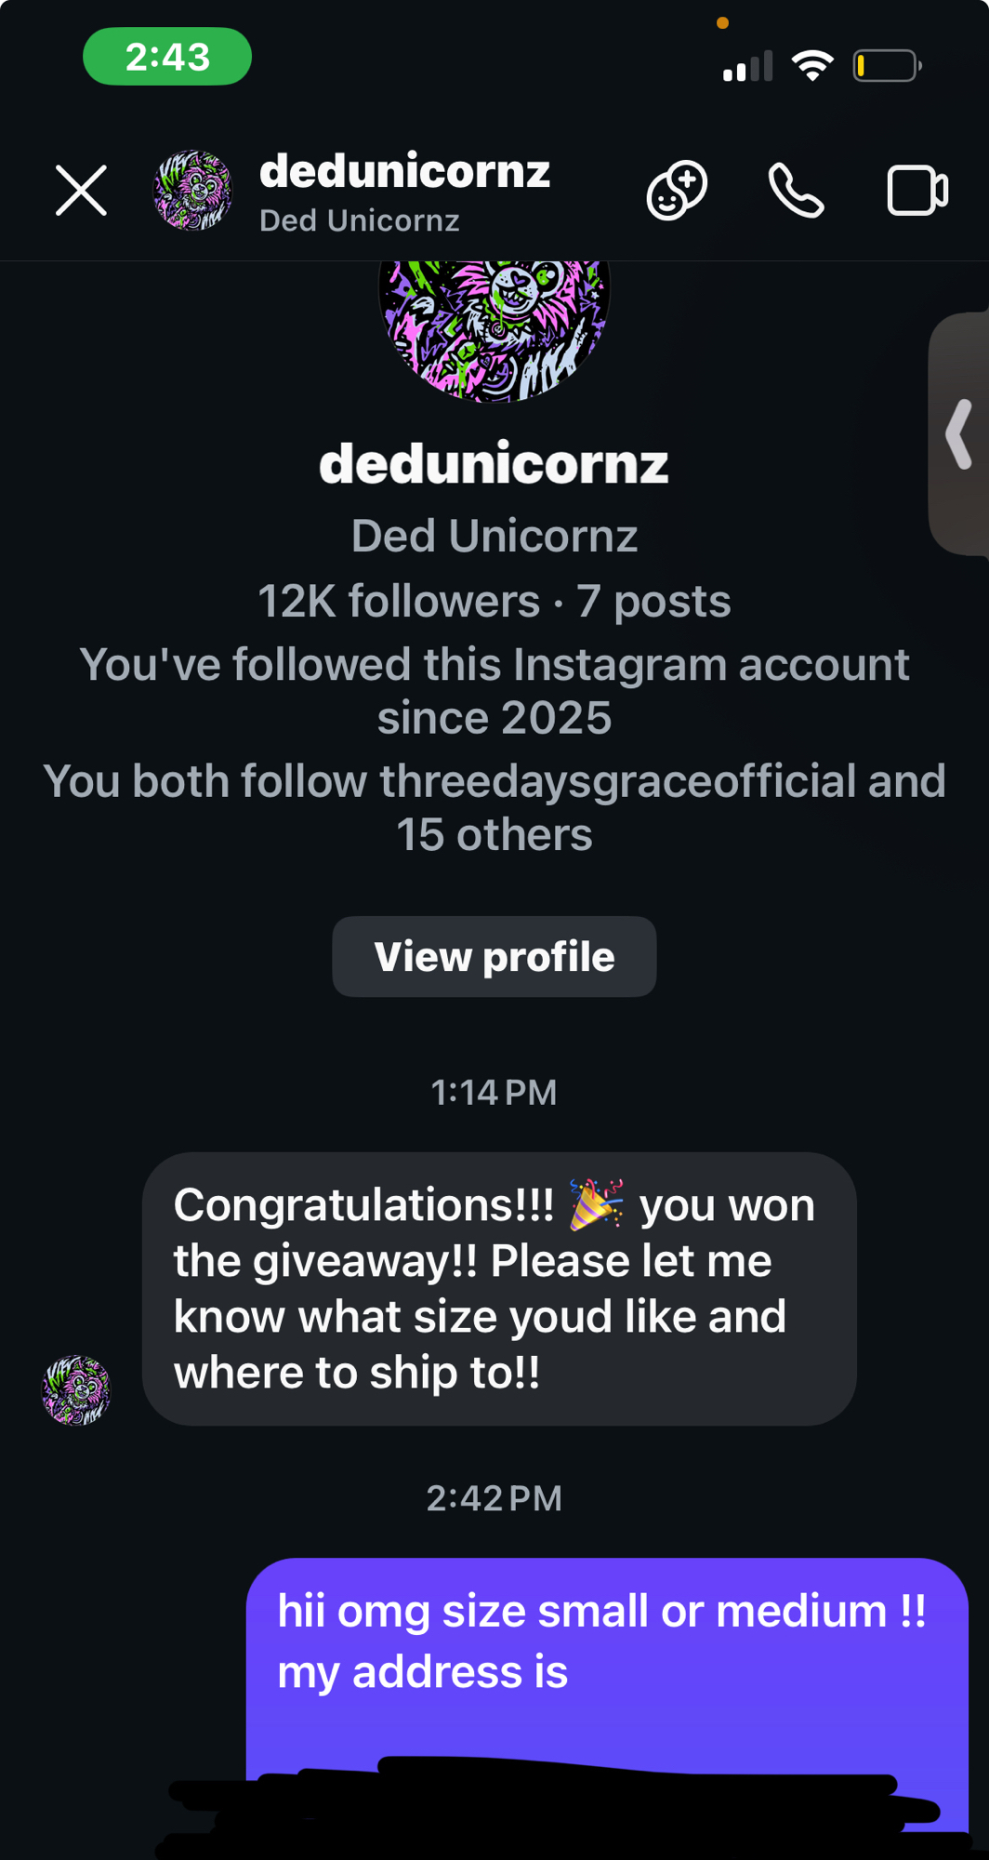Pull out the side handle chevron
Screen dimensions: 989x1860
(x=959, y=433)
